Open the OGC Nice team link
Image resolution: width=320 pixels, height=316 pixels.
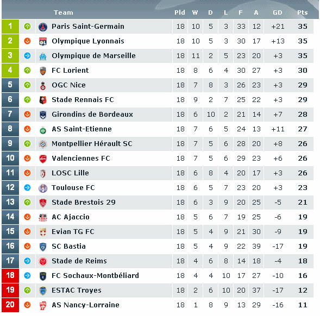point(68,85)
